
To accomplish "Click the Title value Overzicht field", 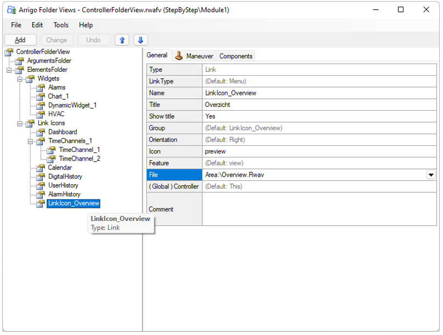I will pos(319,105).
